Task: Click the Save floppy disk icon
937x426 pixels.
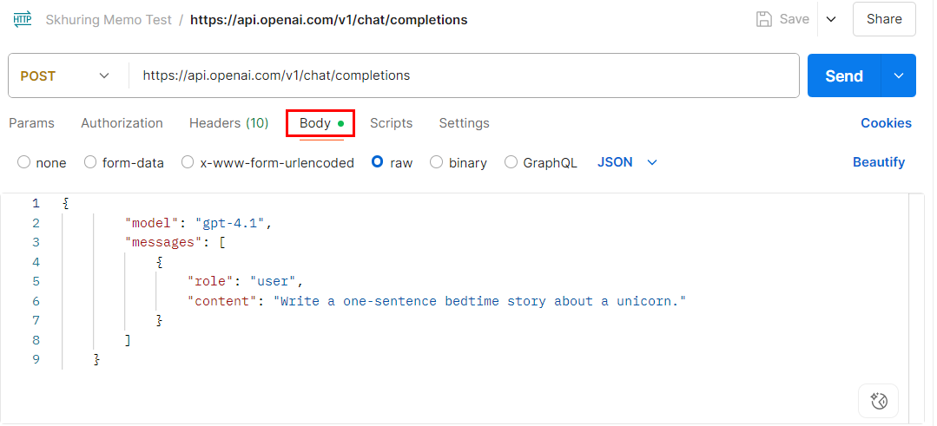Action: 763,19
